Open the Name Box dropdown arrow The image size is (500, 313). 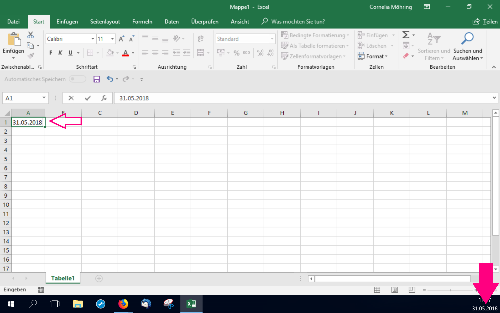[44, 98]
